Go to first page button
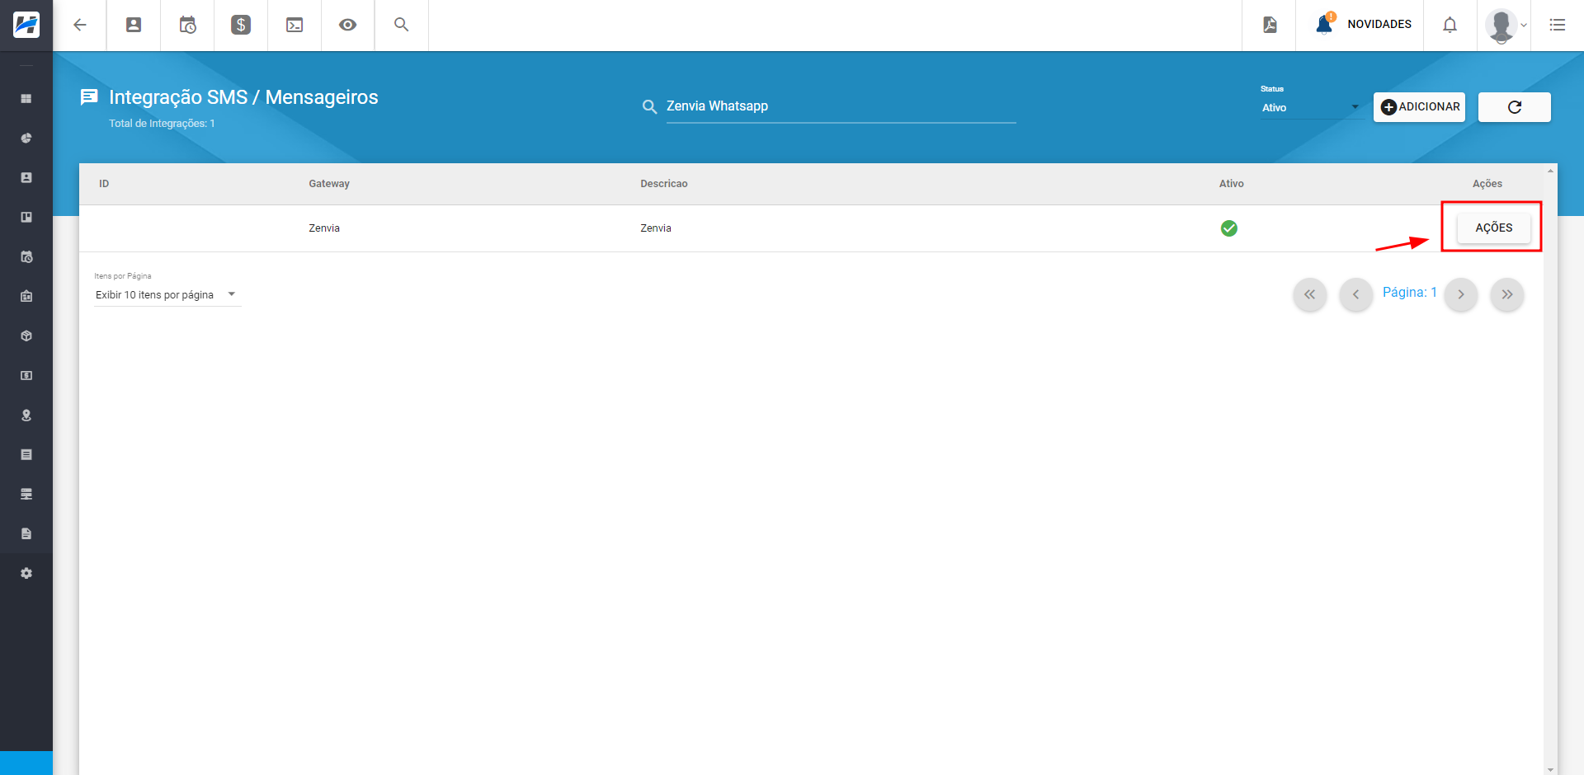This screenshot has width=1584, height=775. (x=1310, y=294)
